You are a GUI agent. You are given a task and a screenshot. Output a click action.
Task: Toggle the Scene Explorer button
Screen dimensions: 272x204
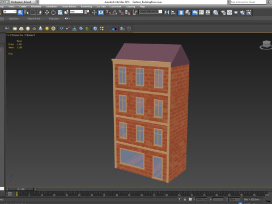(181, 12)
